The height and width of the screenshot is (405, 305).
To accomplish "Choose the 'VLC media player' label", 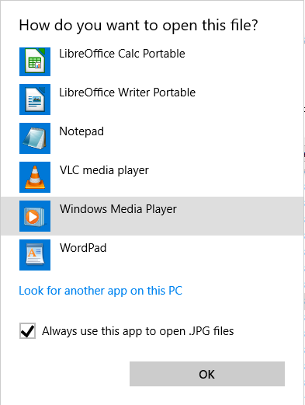I will 104,171.
